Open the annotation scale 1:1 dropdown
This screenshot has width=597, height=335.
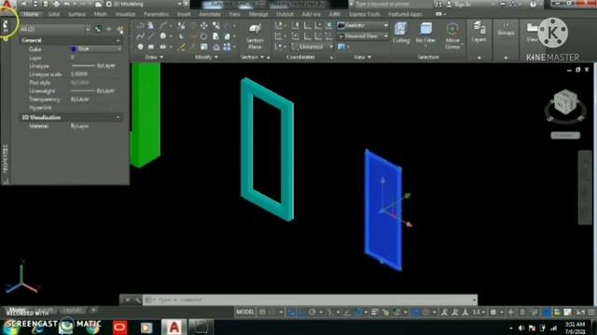click(x=479, y=313)
